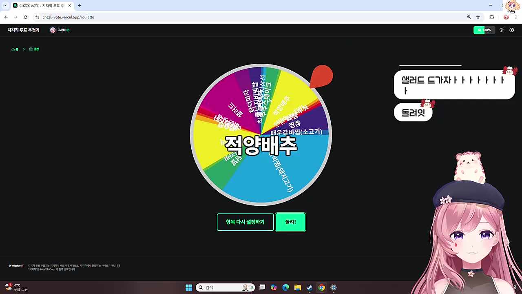Open the 고차비 user profile
Viewport: 522px width, 294px height.
(x=60, y=30)
